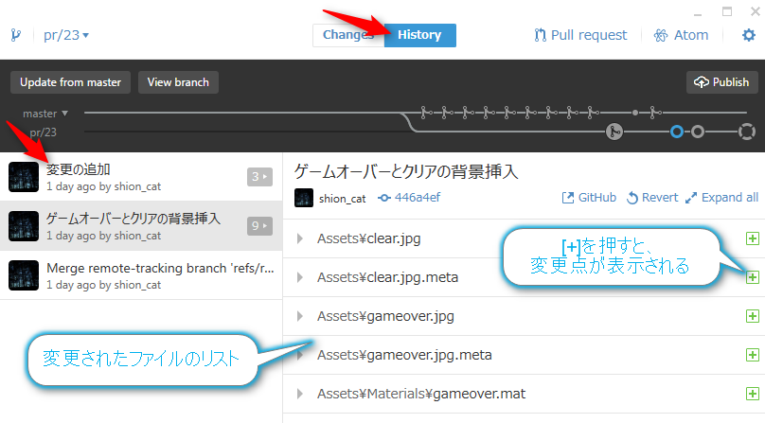Screen dimensions: 765x423
Task: Select commit ゲームオーバーとクリアの背景挿入 in list
Action: point(141,226)
